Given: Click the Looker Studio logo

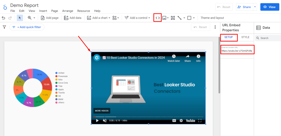Looking at the screenshot, I should 5,7.
